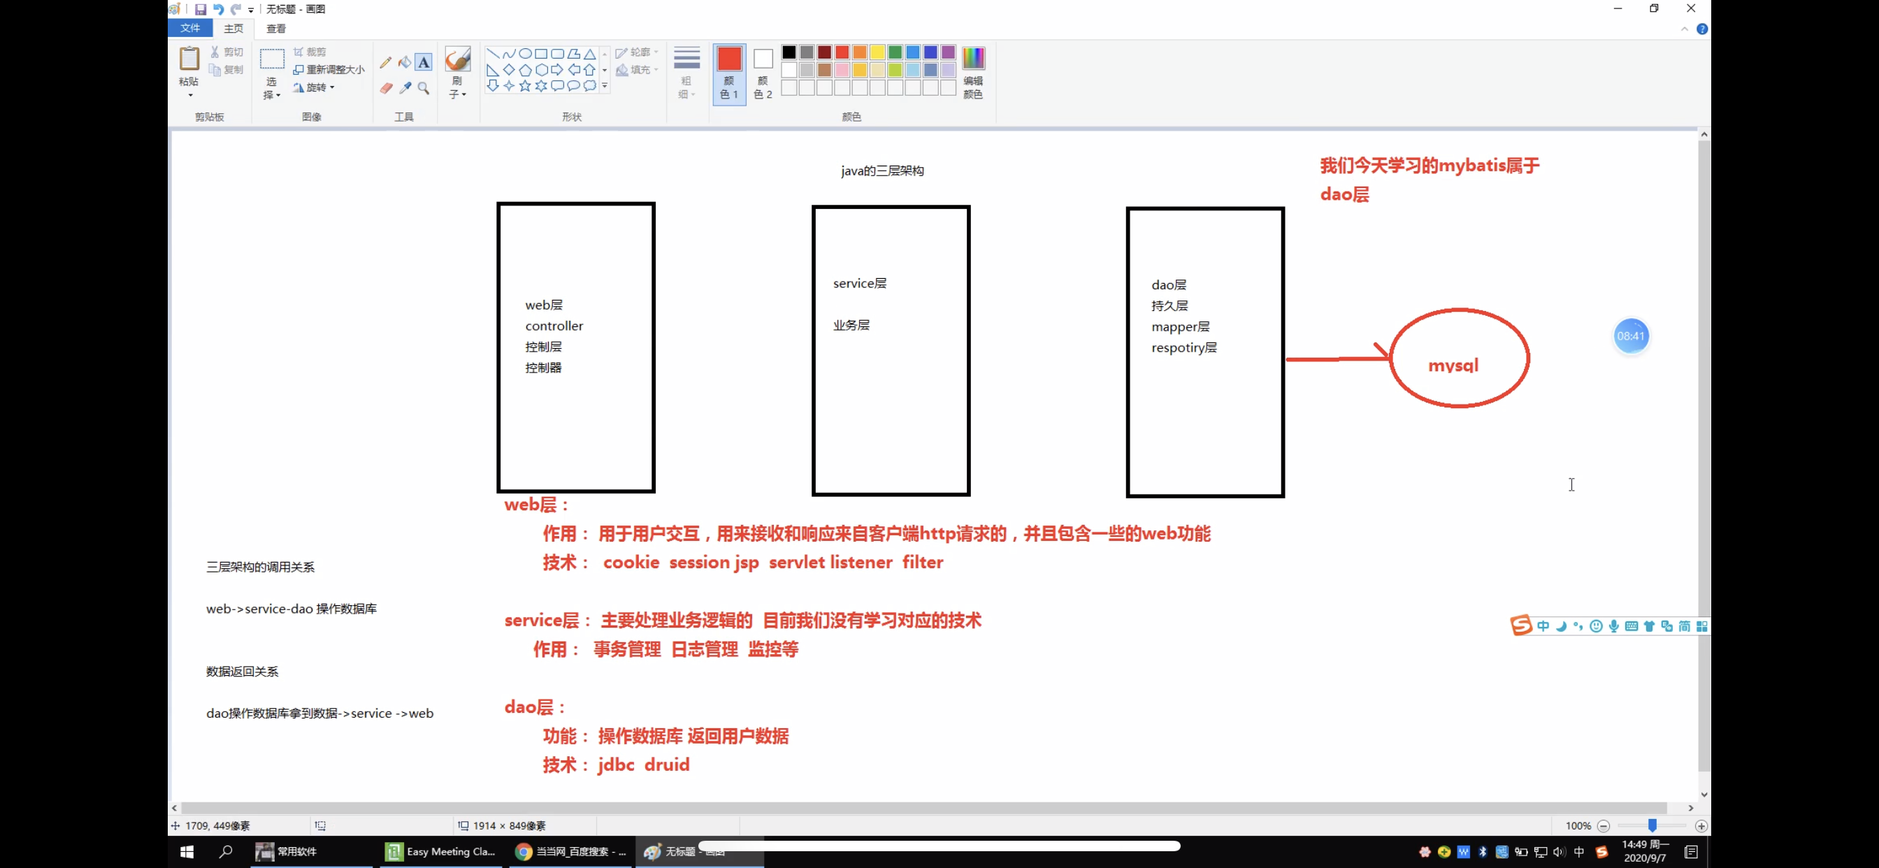This screenshot has width=1879, height=868.
Task: Click the rectangular Select (选择) tool icon
Action: 272,58
